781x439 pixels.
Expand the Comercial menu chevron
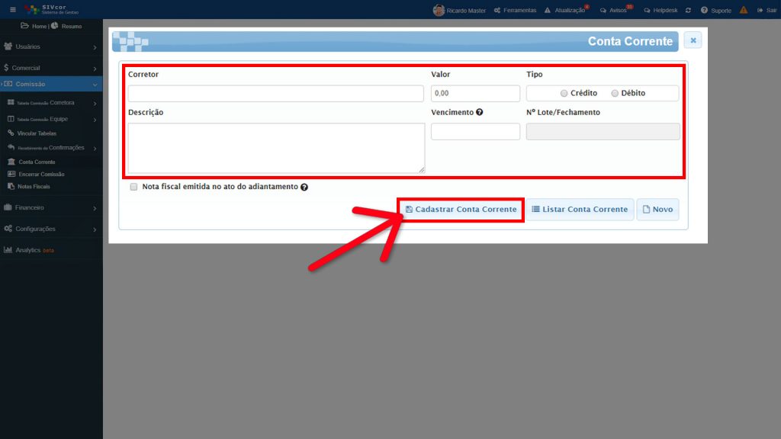tap(95, 69)
